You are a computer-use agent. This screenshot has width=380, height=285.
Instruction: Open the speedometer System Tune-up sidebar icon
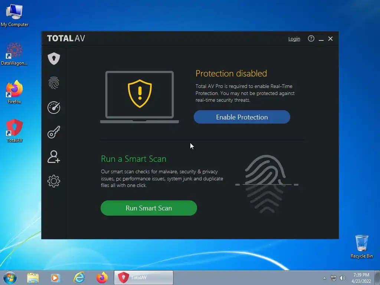(x=53, y=107)
